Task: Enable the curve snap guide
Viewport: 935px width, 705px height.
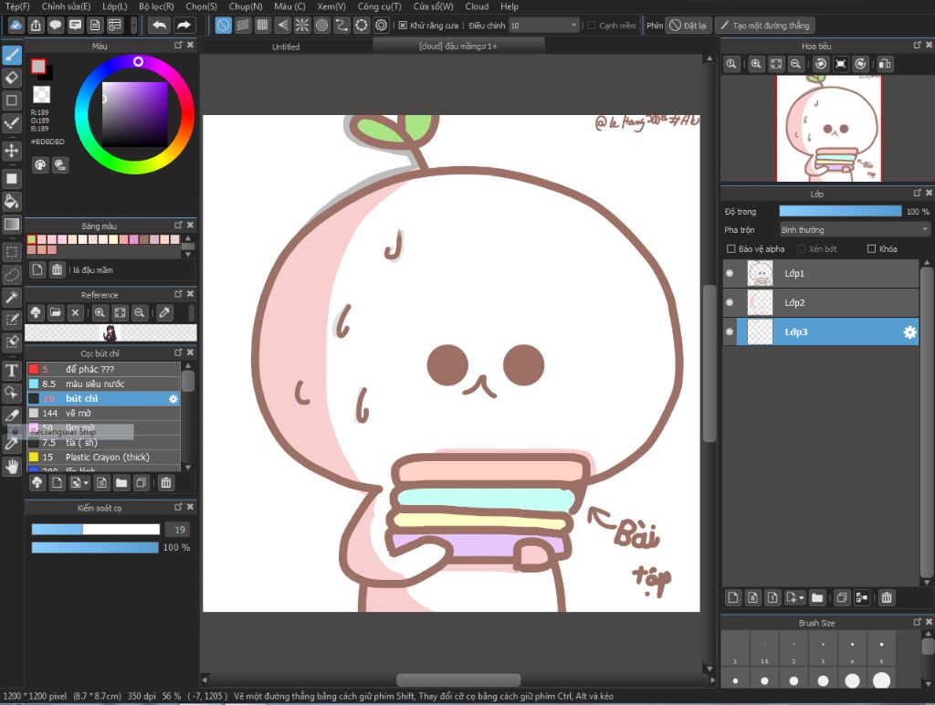Action: (341, 25)
